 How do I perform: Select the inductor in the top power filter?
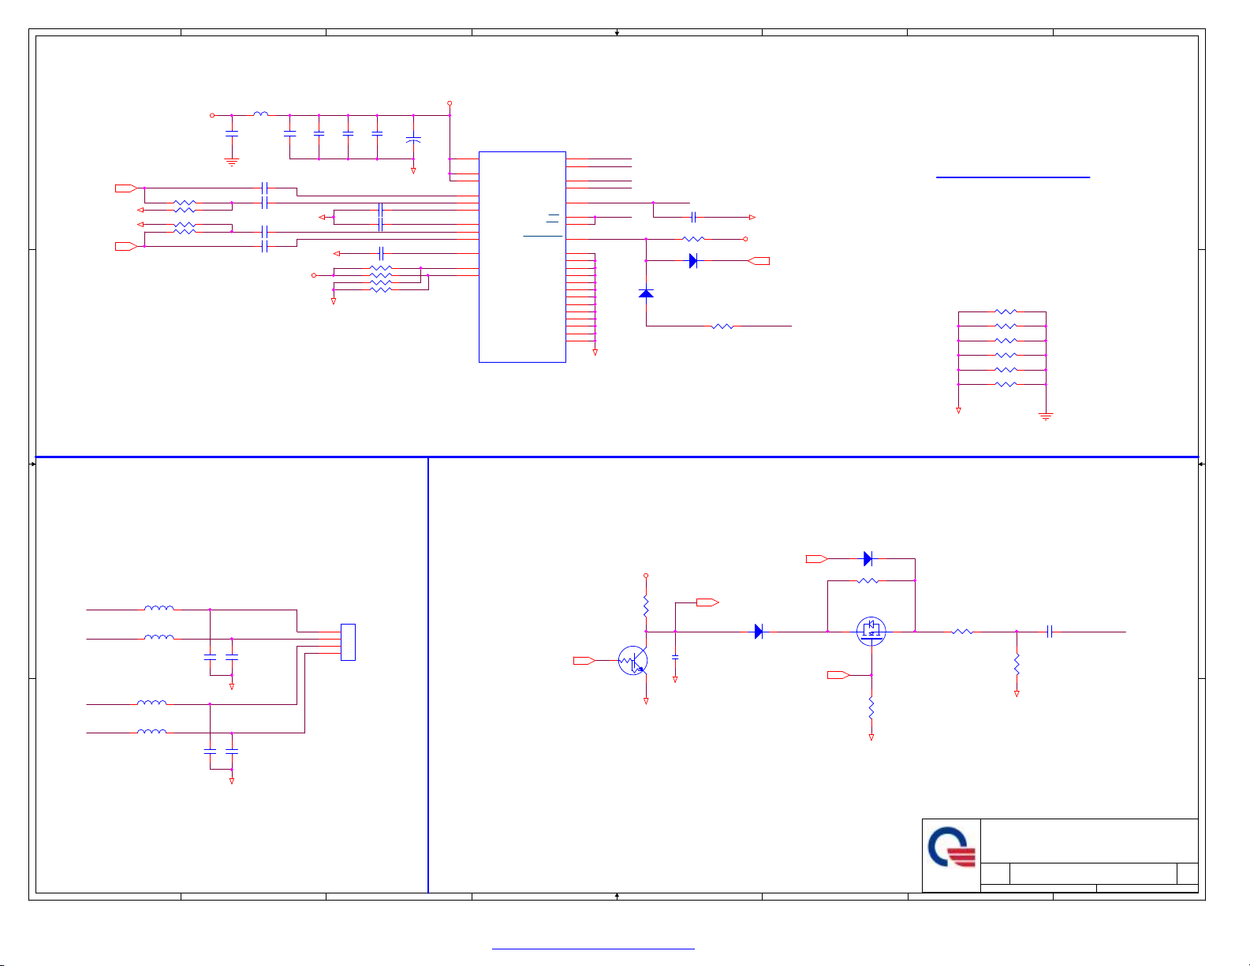(x=260, y=114)
